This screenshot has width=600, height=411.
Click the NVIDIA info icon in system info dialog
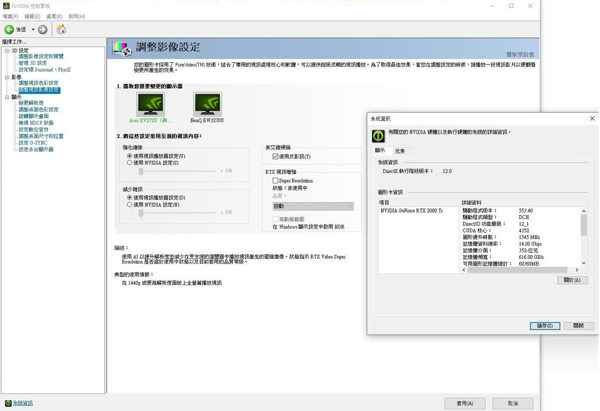tap(378, 136)
